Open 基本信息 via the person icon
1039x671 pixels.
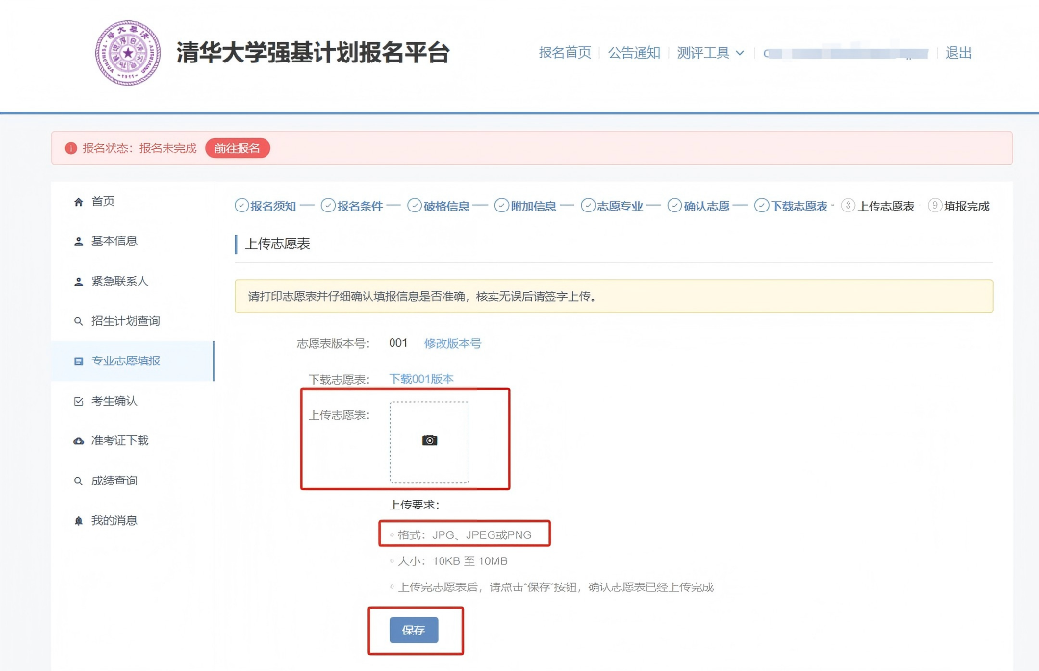point(81,241)
